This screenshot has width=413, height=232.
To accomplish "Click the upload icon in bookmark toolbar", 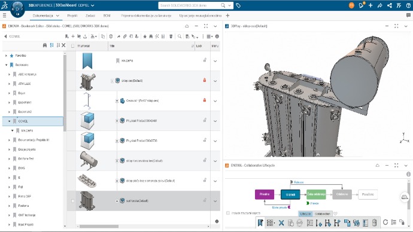I will click(x=85, y=36).
